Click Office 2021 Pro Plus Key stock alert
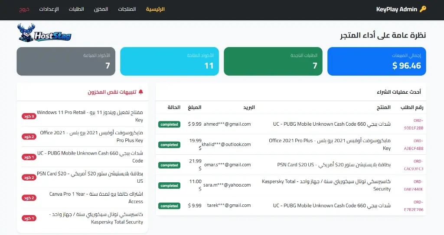This screenshot has height=235, width=444. click(91, 136)
